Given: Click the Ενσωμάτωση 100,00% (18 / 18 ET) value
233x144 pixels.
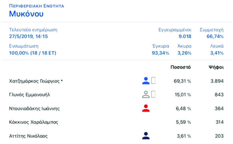Looking at the screenshot, I should pyautogui.click(x=33, y=53).
